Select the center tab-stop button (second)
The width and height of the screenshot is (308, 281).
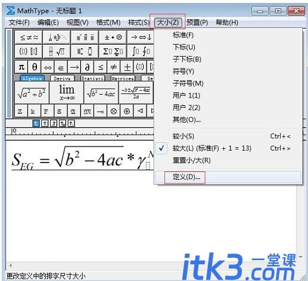tap(45, 123)
